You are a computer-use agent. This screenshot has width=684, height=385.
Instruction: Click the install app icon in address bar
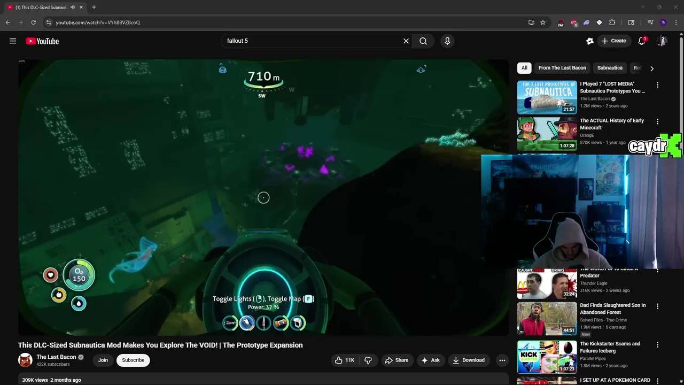pyautogui.click(x=531, y=22)
